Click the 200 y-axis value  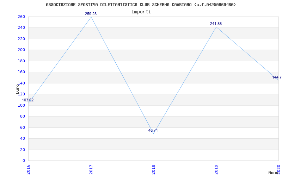(x=21, y=50)
